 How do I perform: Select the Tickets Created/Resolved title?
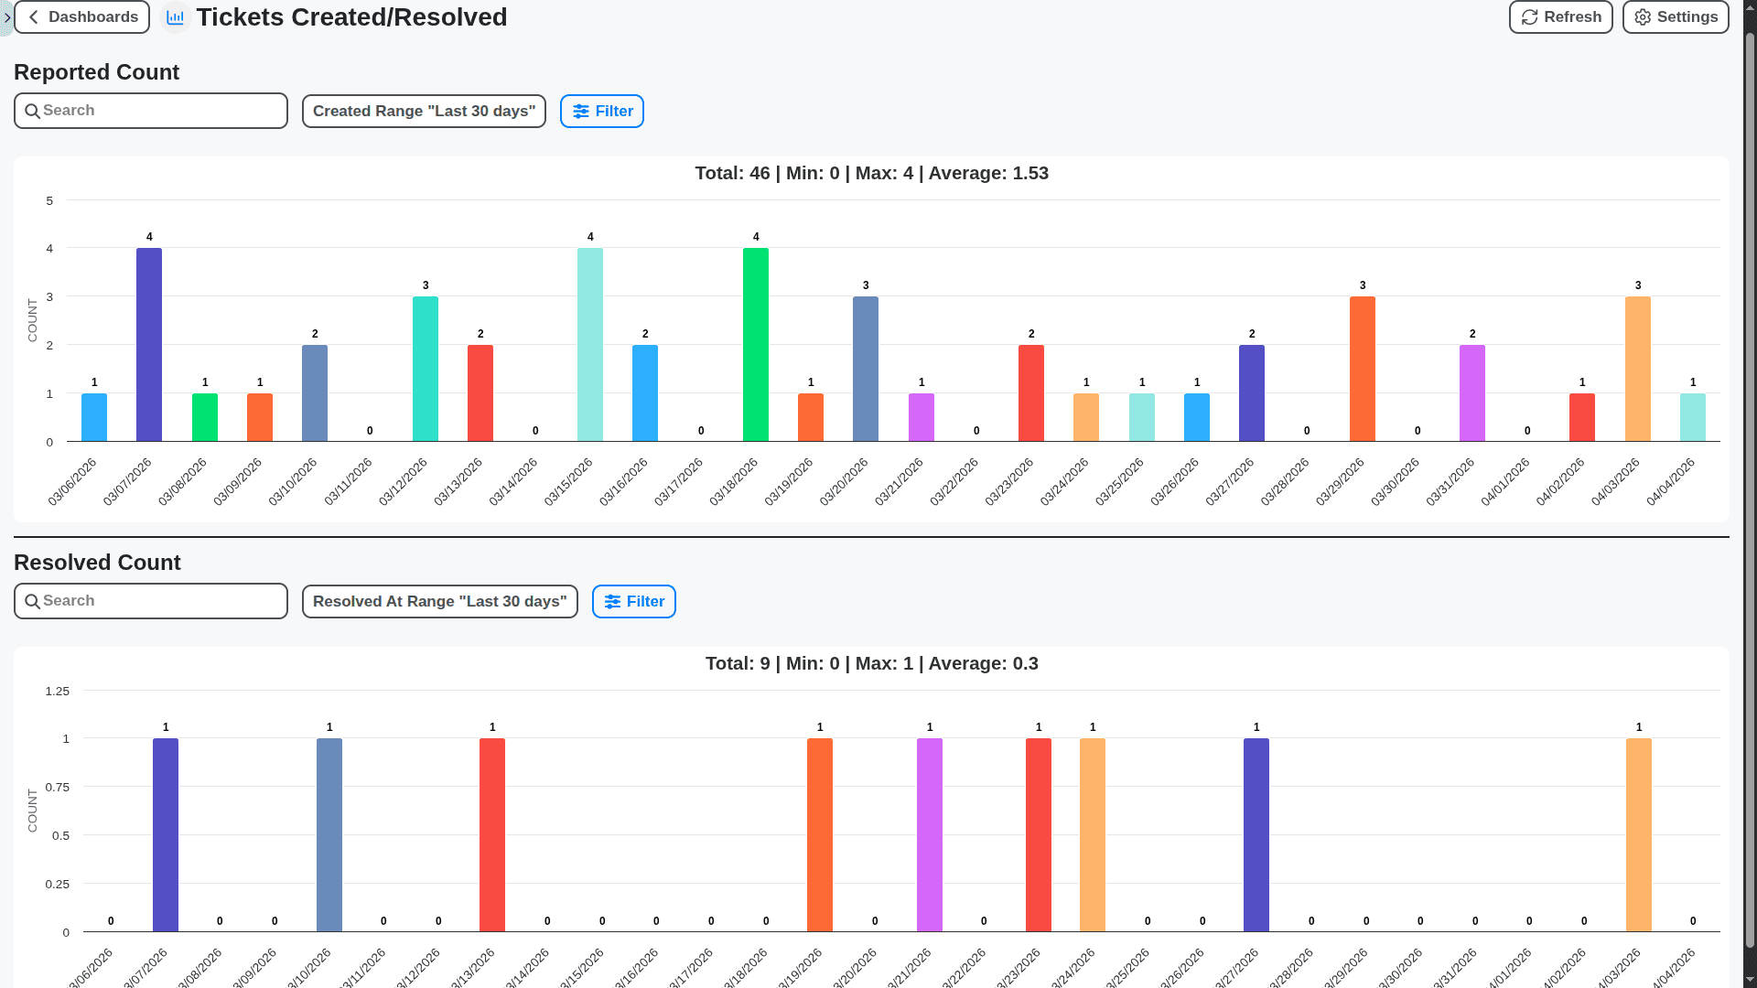click(351, 16)
